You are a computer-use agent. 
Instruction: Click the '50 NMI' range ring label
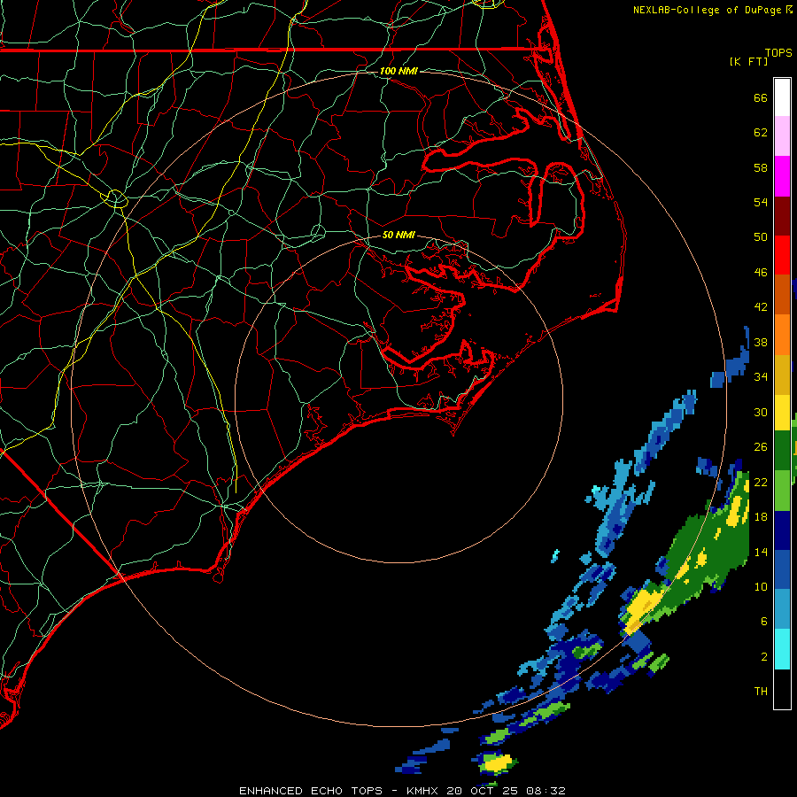(x=398, y=235)
